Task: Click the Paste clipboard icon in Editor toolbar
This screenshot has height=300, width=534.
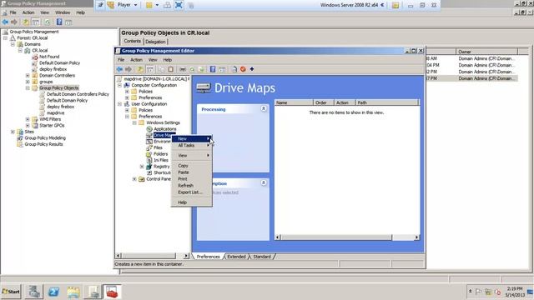Action: click(x=170, y=69)
